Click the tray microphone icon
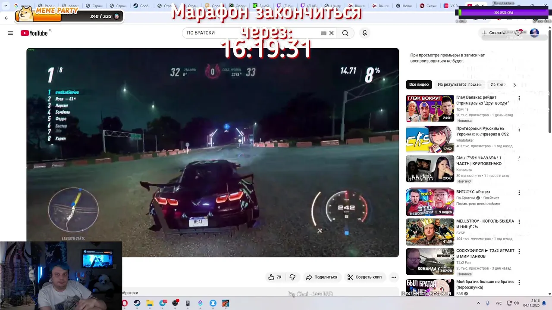This screenshot has width=552, height=310. click(488, 303)
